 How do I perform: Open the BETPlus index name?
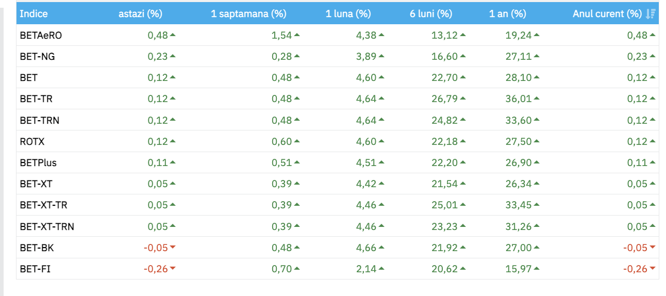[38, 162]
